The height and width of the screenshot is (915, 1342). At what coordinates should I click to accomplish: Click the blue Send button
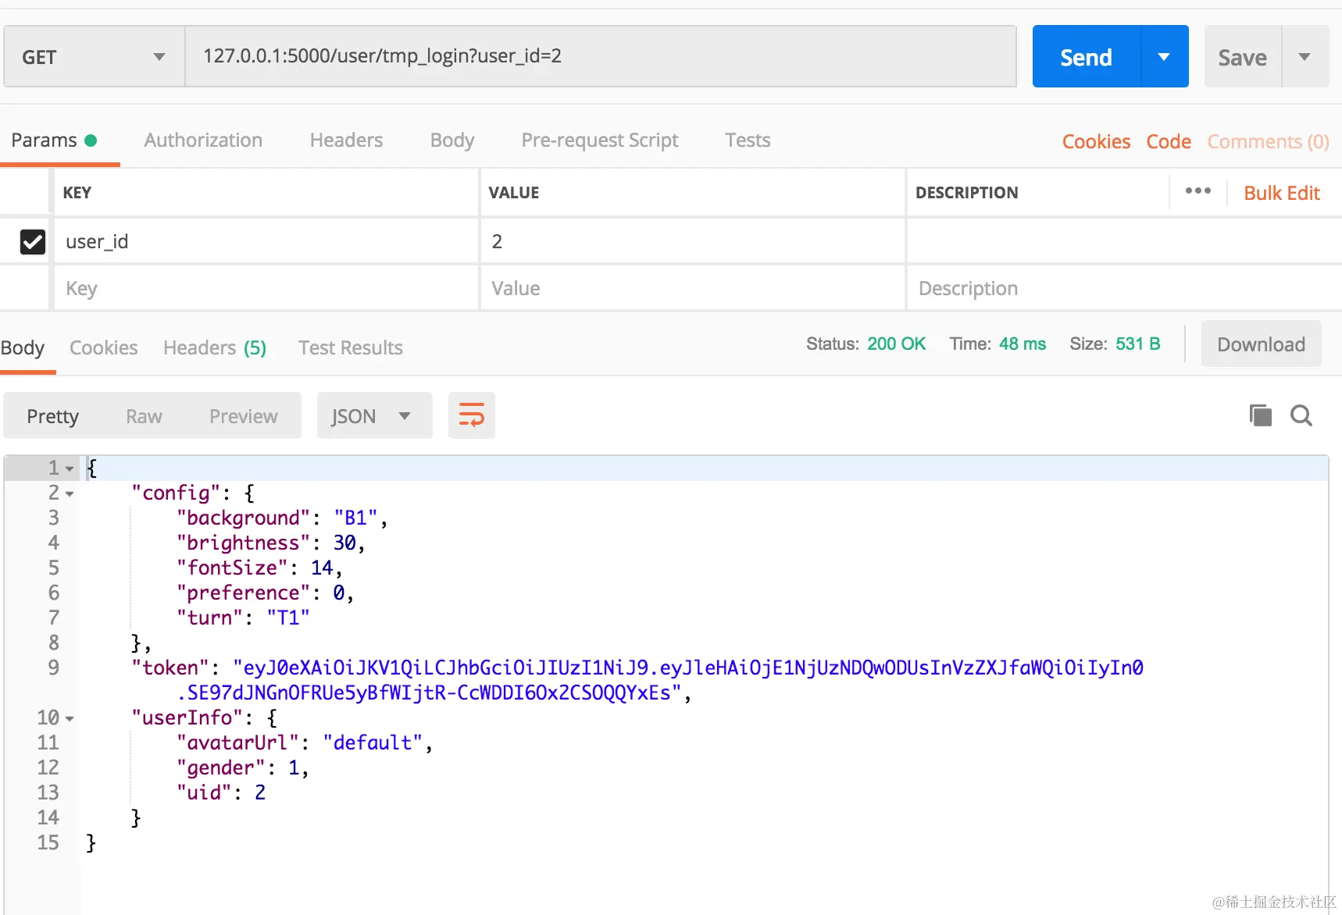(x=1086, y=57)
